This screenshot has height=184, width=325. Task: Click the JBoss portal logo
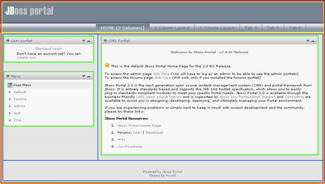[x=29, y=11]
